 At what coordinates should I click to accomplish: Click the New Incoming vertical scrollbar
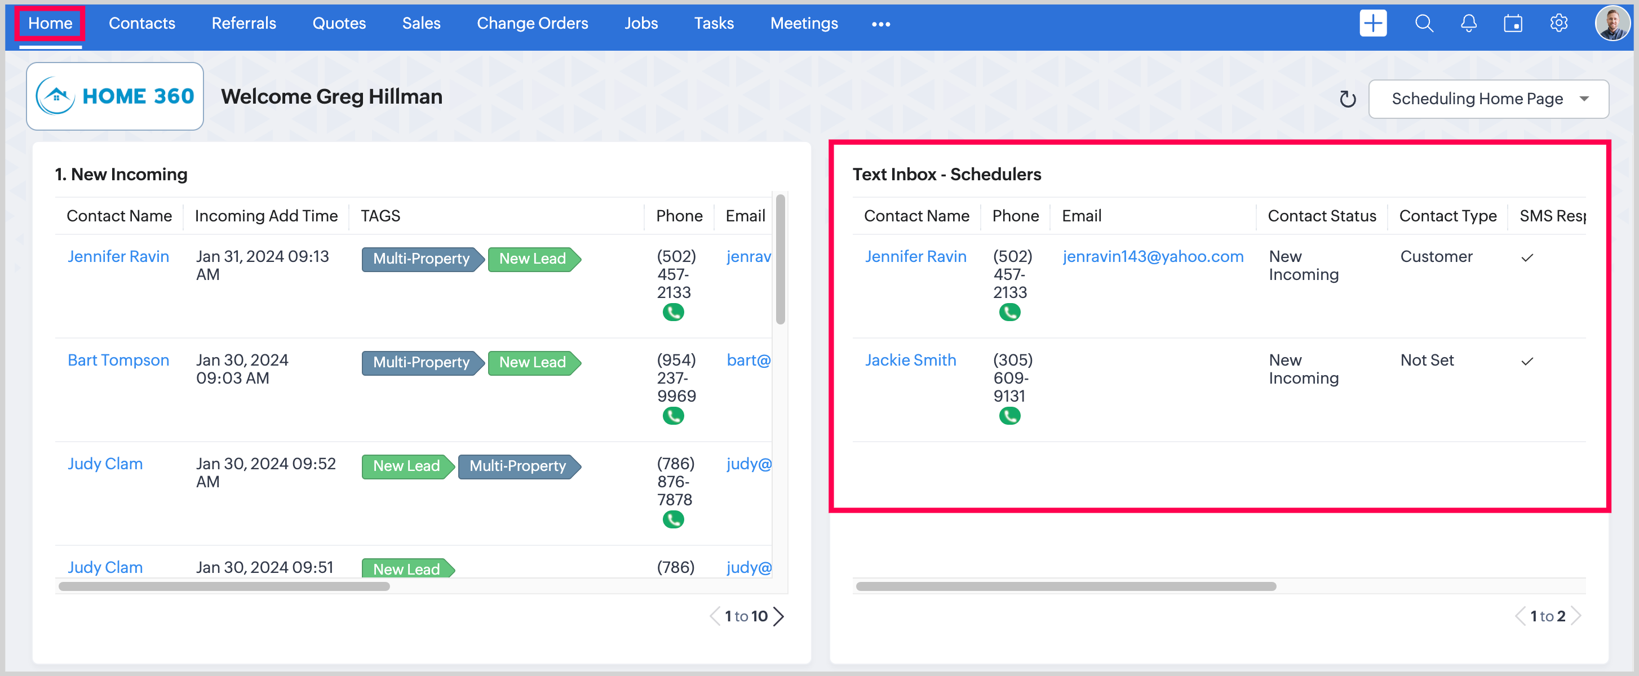tap(780, 260)
